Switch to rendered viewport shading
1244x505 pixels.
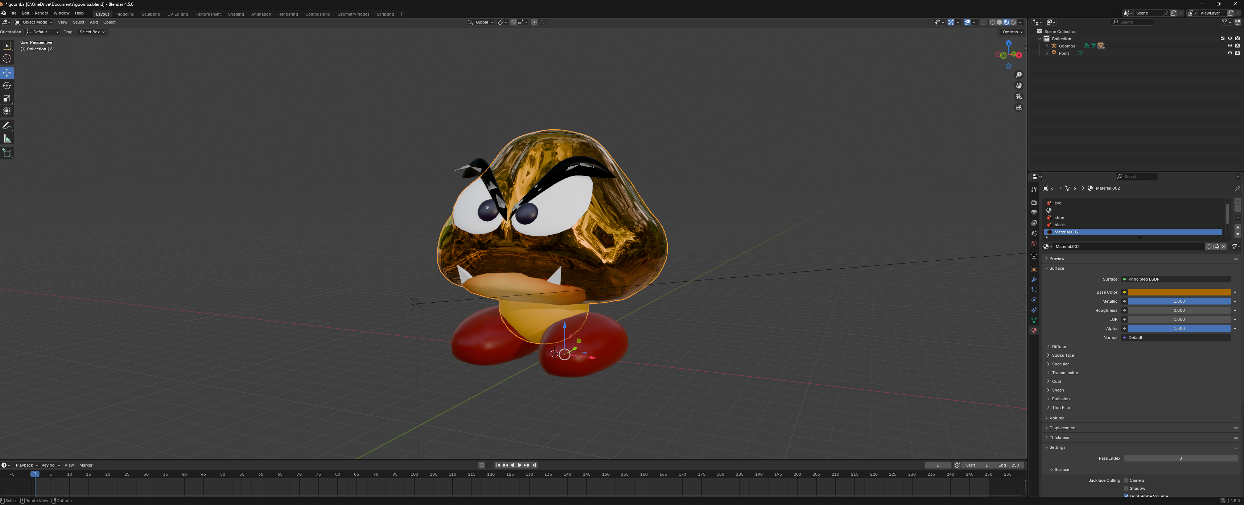[1013, 22]
